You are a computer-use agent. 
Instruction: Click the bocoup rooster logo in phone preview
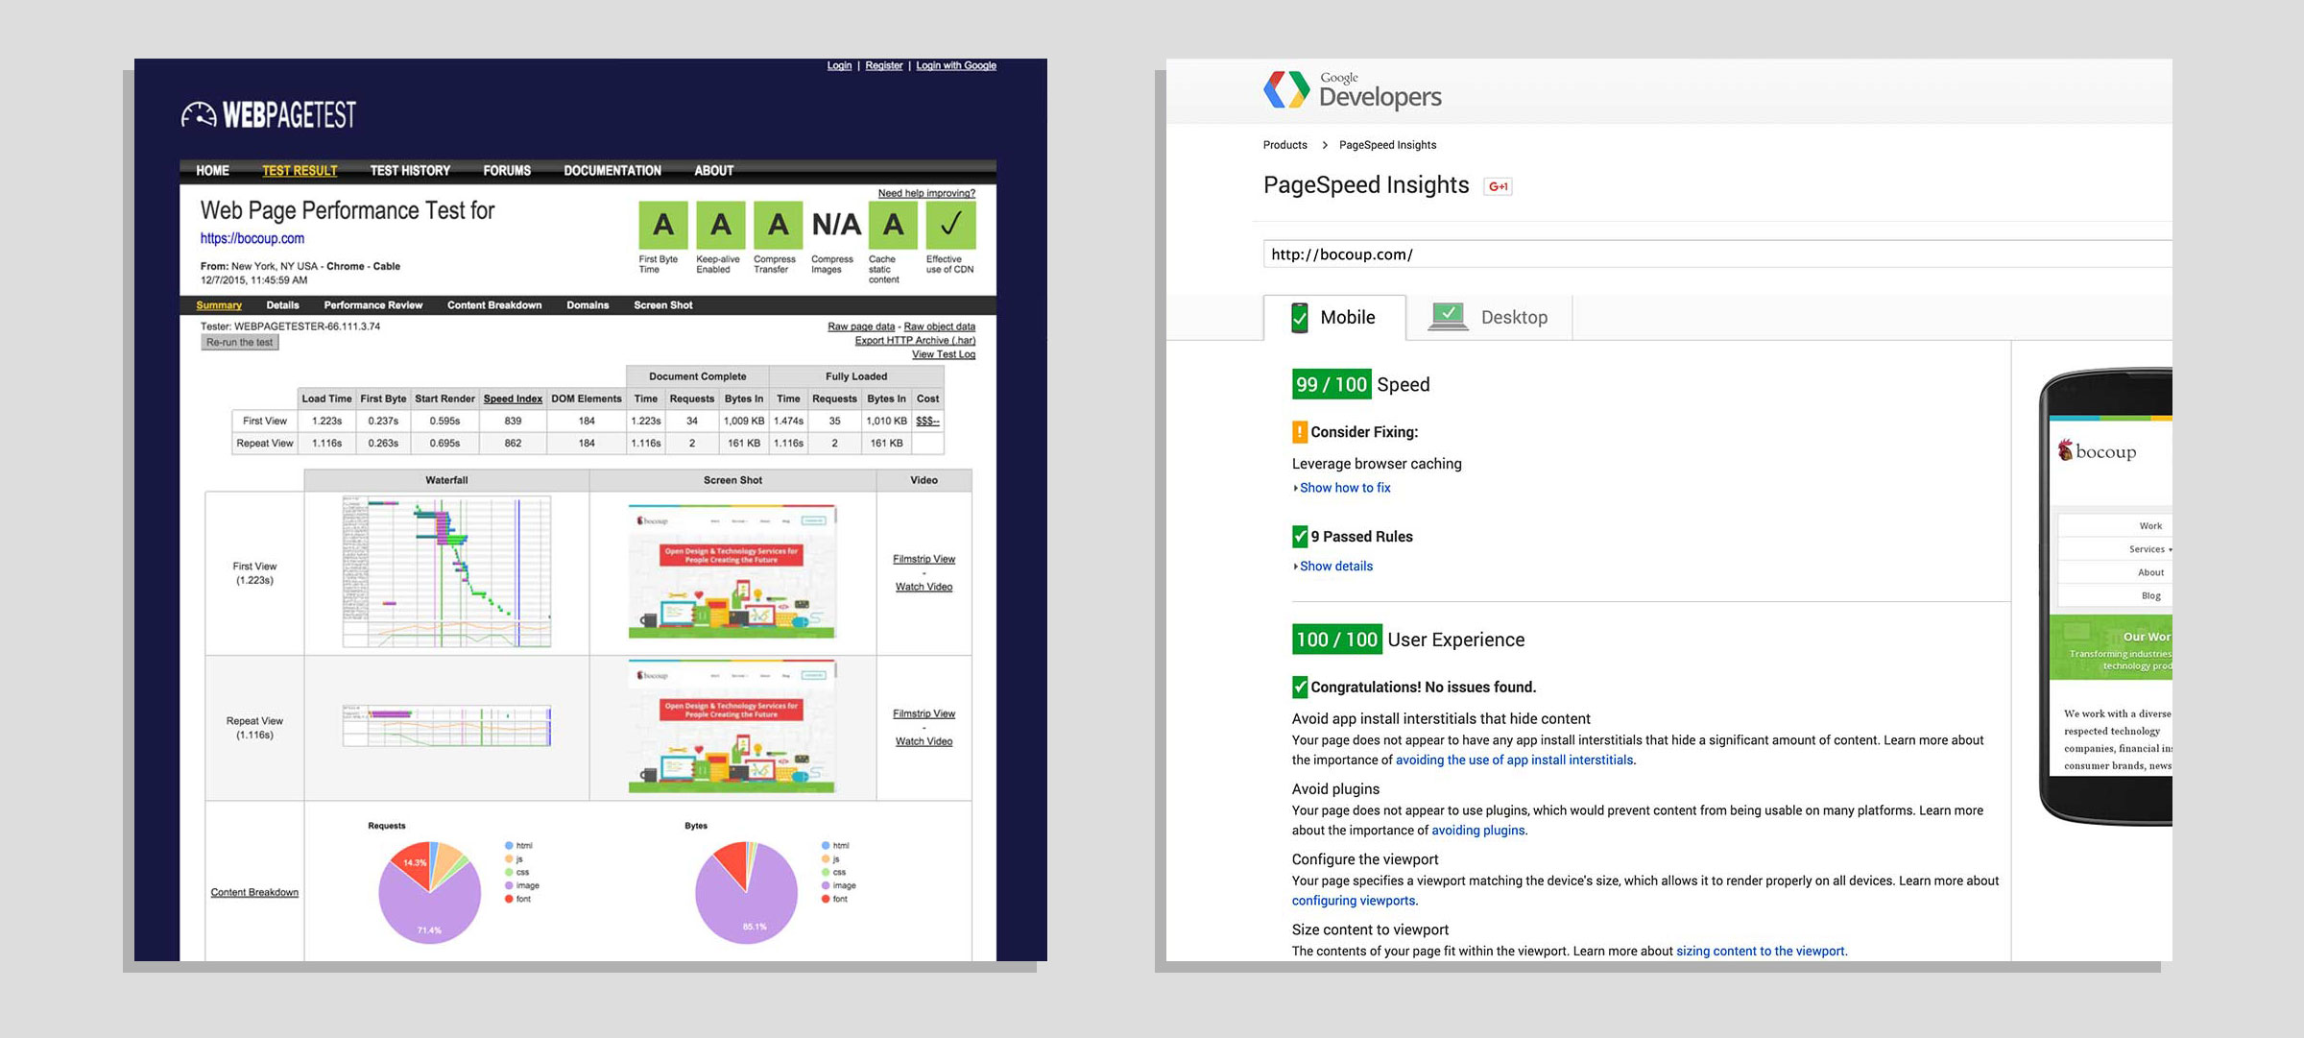(x=2065, y=450)
